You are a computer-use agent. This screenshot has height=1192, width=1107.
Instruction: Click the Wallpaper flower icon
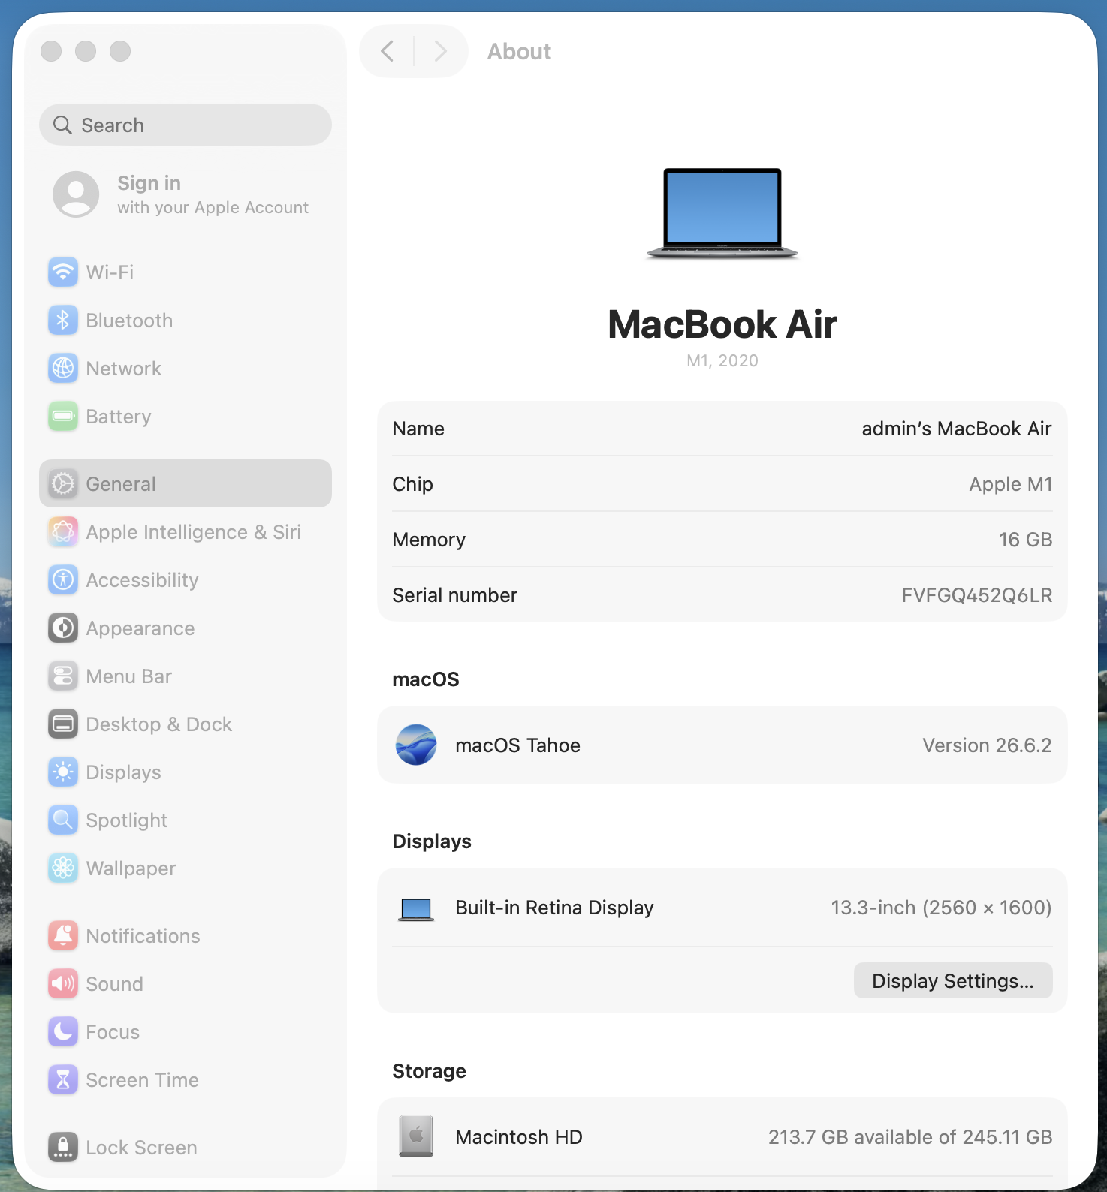tap(63, 868)
